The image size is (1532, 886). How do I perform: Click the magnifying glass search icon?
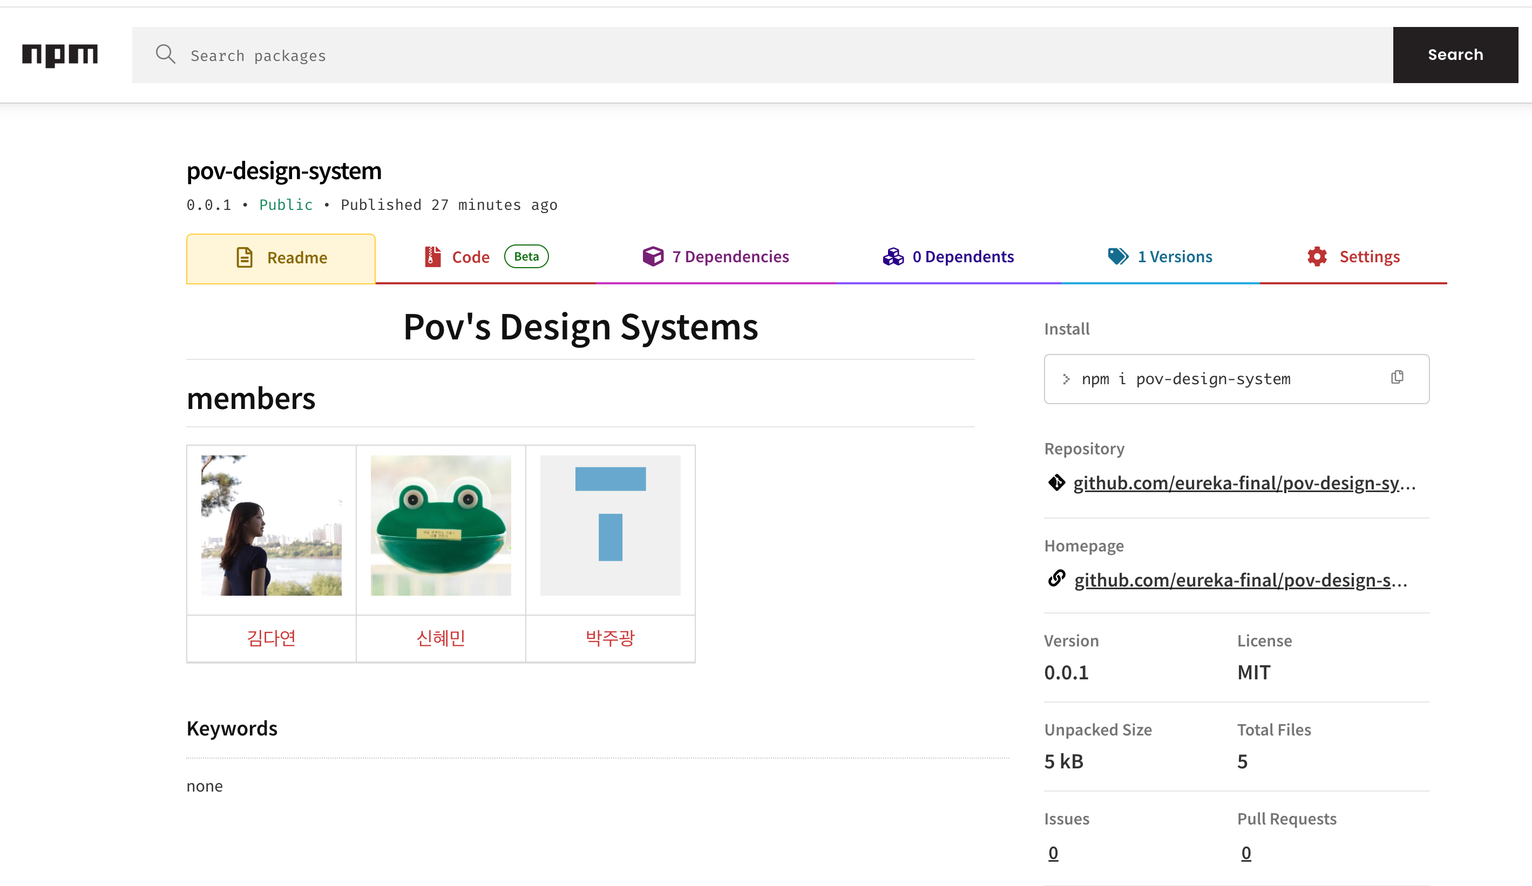pyautogui.click(x=165, y=54)
